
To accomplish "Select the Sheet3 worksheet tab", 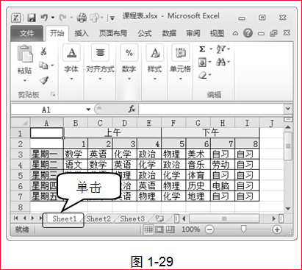I will click(132, 219).
